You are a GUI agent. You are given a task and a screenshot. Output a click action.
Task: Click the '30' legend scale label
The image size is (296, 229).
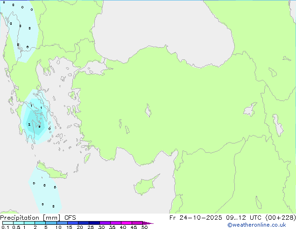click(x=101, y=227)
